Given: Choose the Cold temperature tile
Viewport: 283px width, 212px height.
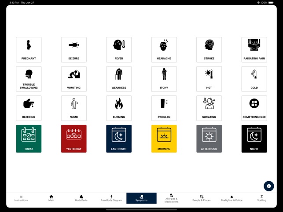Looking at the screenshot, I should coord(254,79).
